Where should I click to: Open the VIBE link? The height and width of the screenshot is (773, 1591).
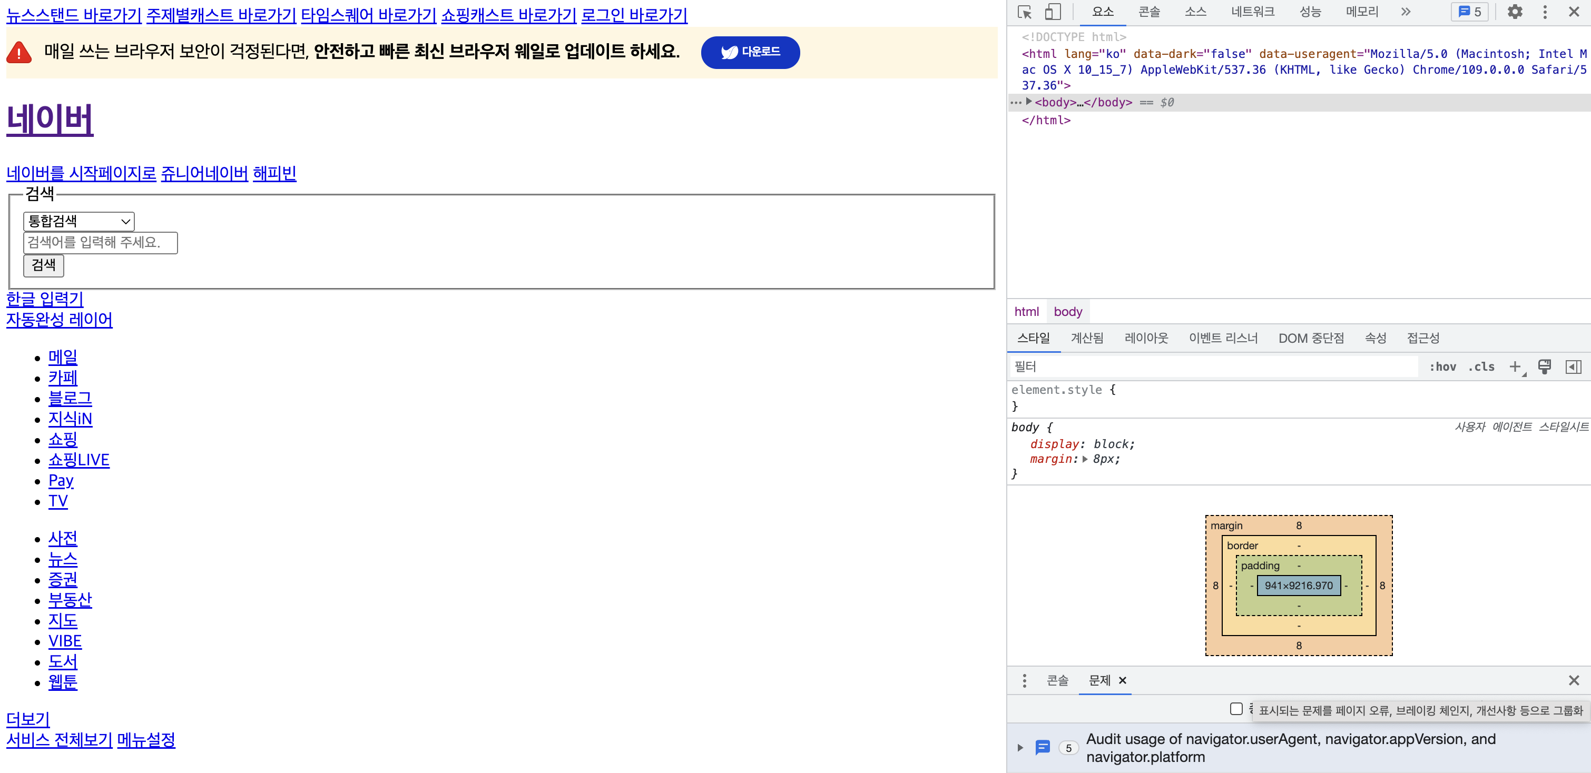65,641
